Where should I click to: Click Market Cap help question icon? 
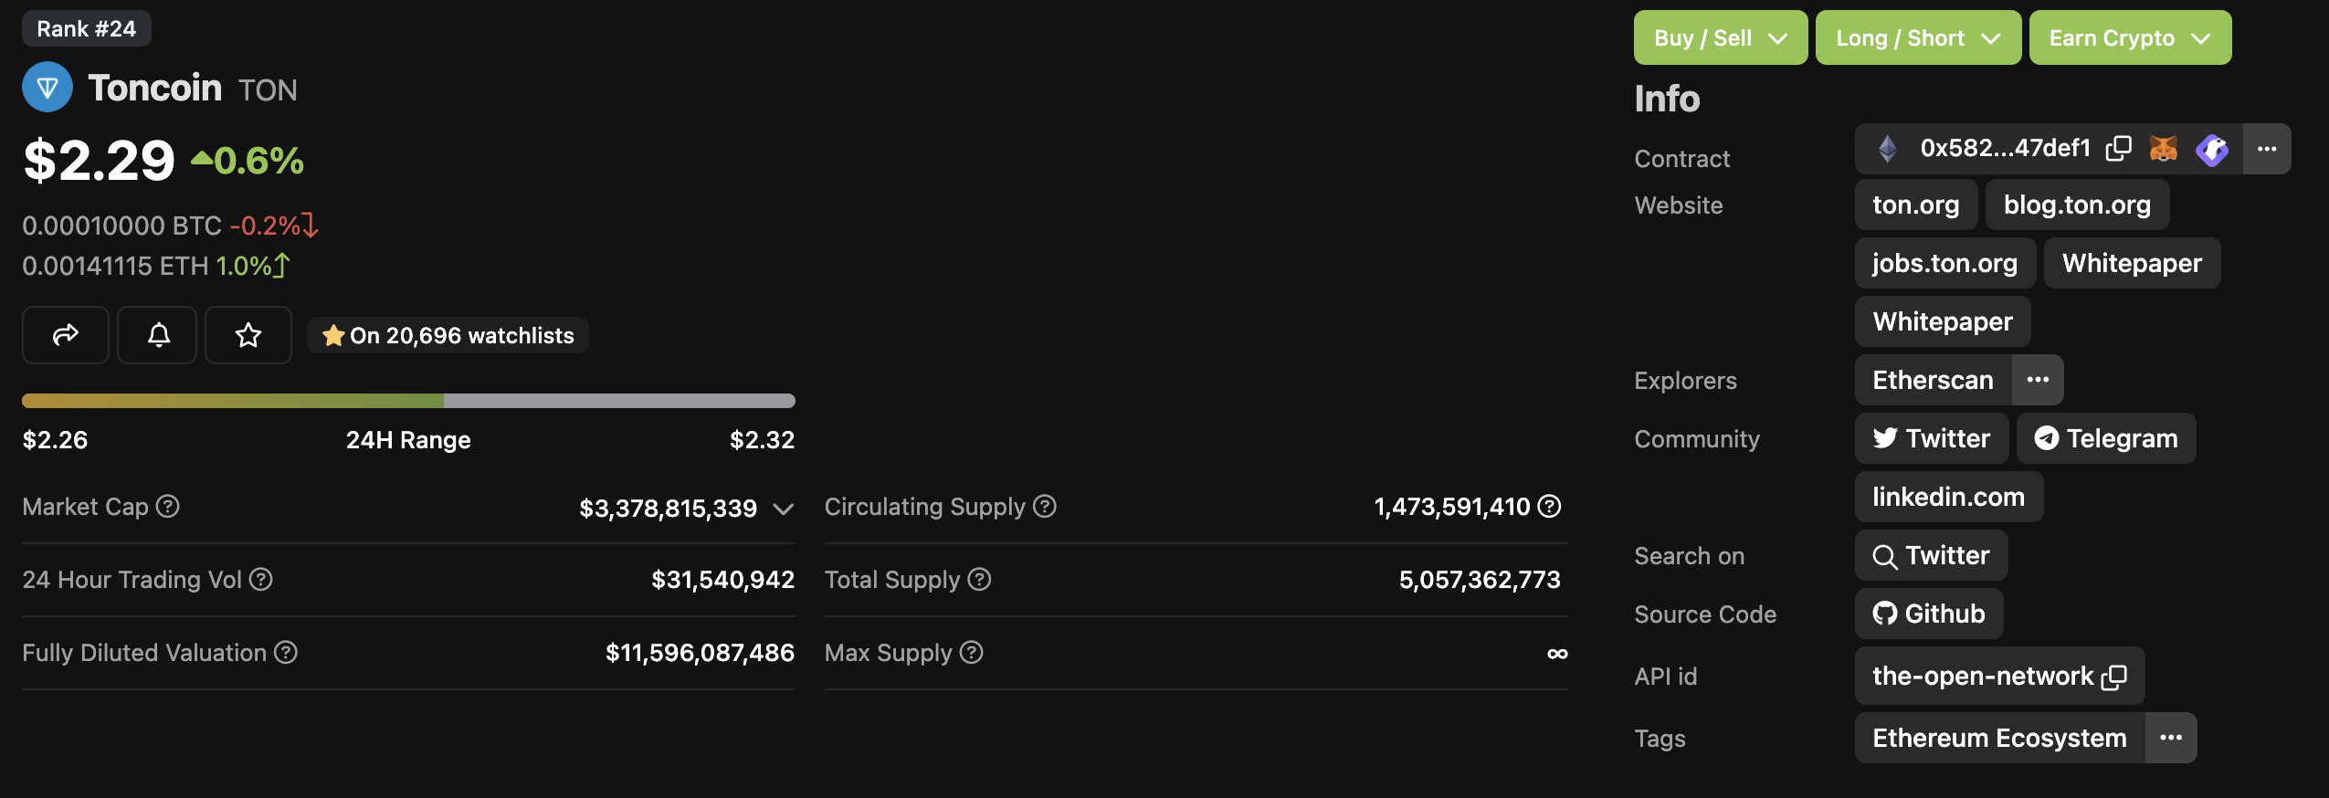tap(168, 506)
